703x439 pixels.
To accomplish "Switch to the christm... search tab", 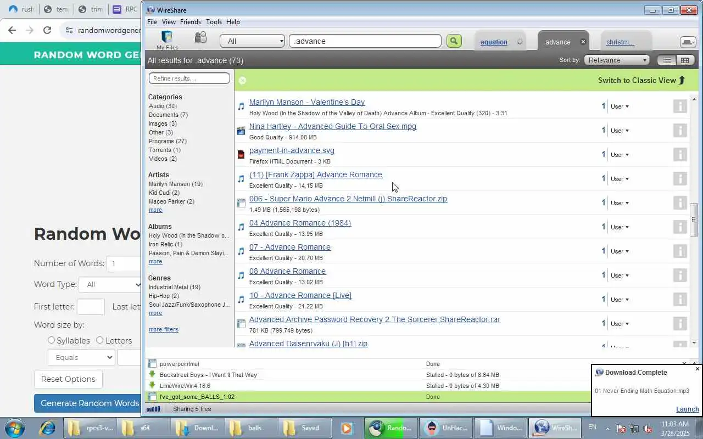I will click(x=620, y=42).
